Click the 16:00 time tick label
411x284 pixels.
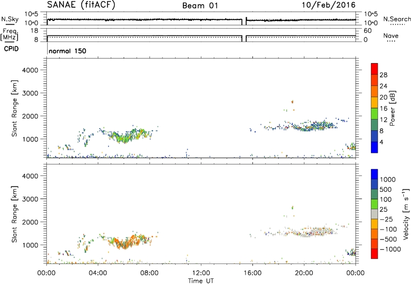coord(252,273)
